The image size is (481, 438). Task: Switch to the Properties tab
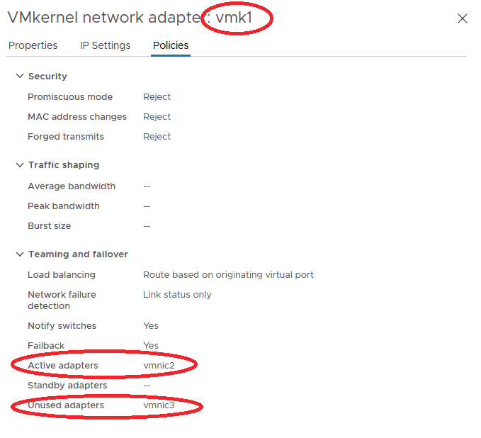click(33, 45)
